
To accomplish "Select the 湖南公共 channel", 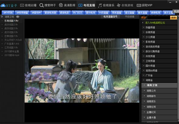I will click(x=159, y=91).
